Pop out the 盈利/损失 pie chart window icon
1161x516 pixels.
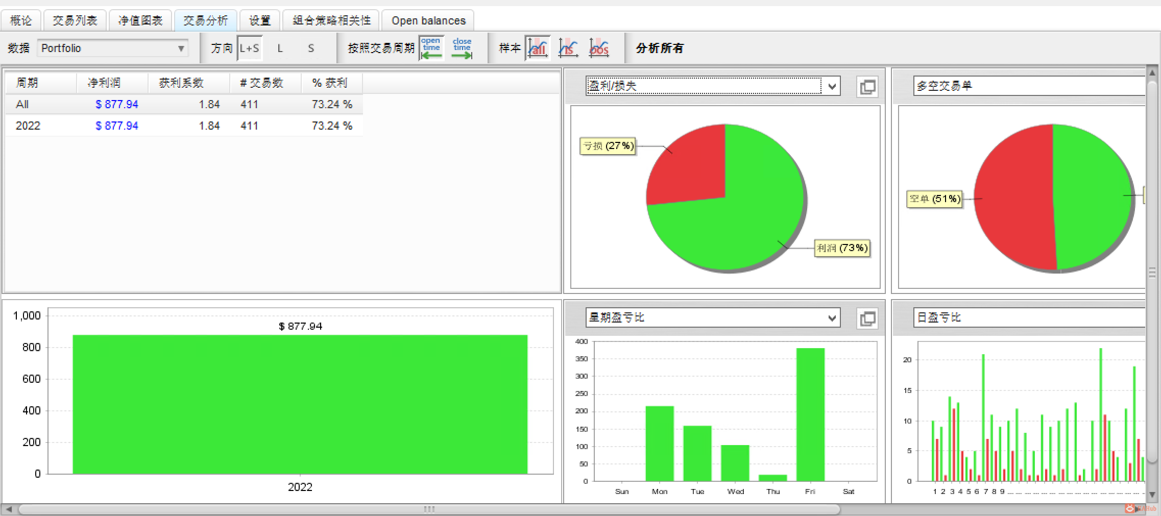[867, 87]
